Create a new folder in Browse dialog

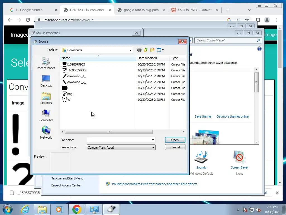(152, 50)
